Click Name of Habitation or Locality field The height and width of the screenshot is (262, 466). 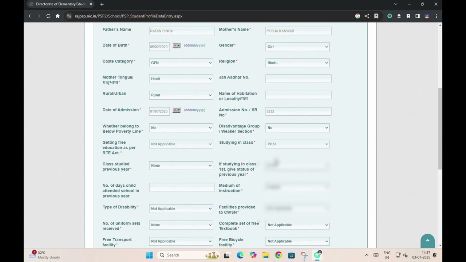click(x=298, y=95)
